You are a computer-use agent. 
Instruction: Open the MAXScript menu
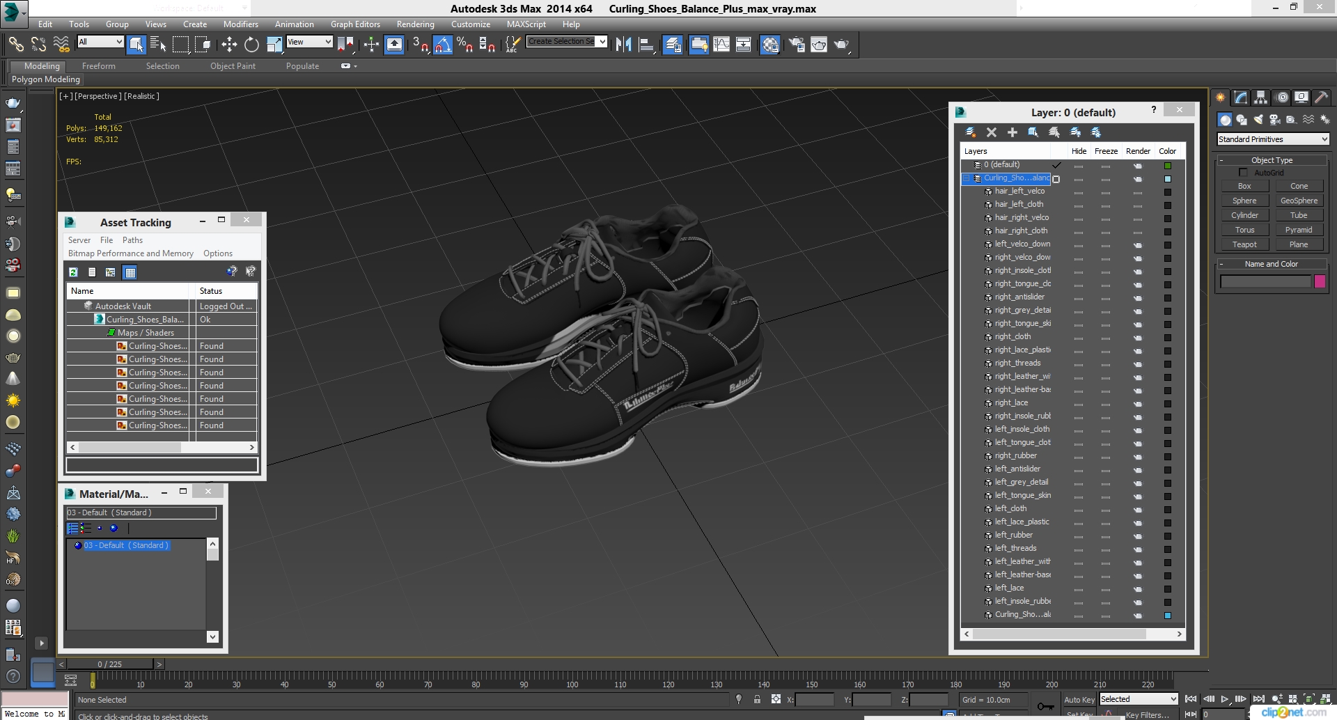pyautogui.click(x=526, y=24)
